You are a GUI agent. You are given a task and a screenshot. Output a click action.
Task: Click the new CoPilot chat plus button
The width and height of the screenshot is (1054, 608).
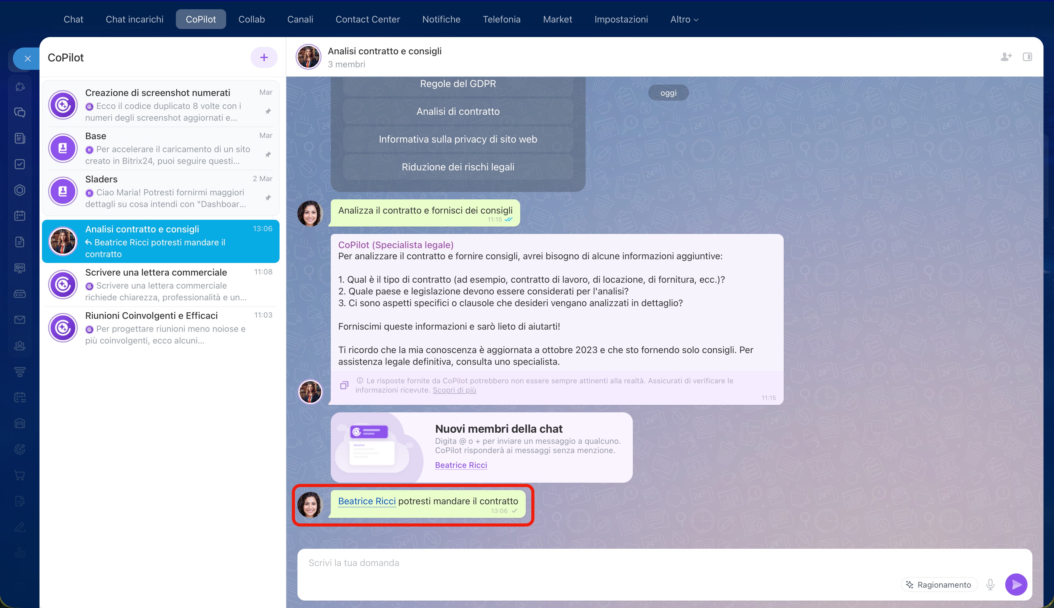tap(264, 58)
